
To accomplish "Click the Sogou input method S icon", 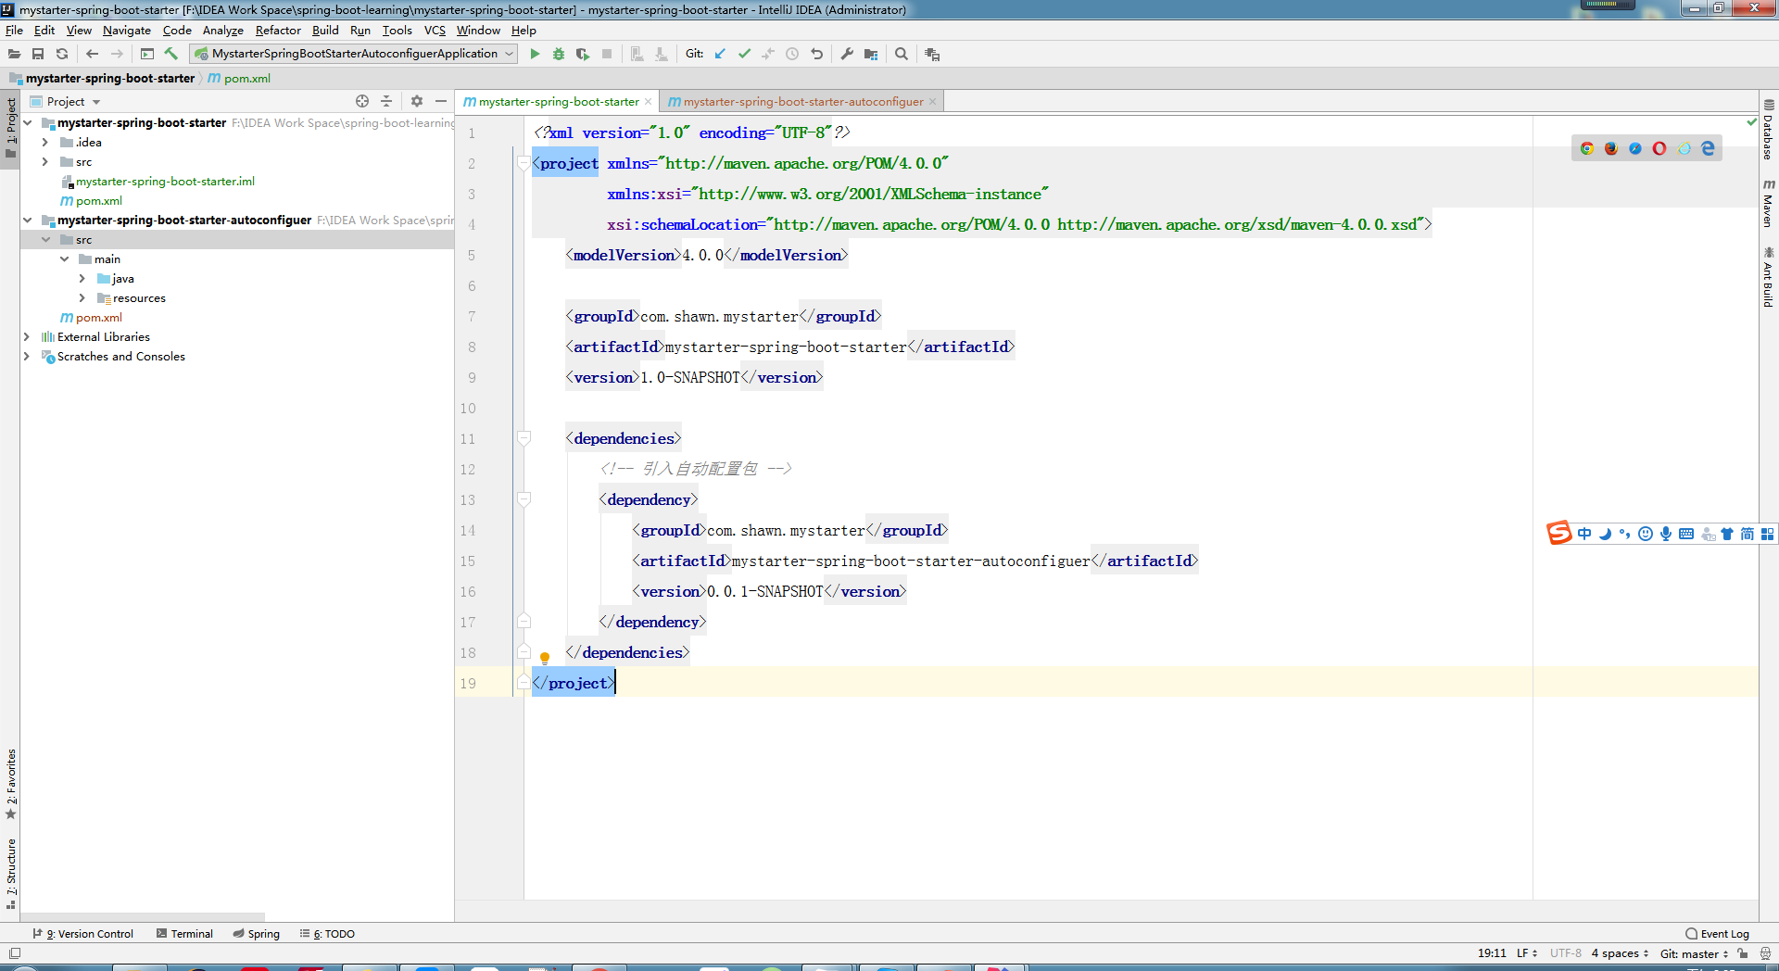I will point(1559,533).
